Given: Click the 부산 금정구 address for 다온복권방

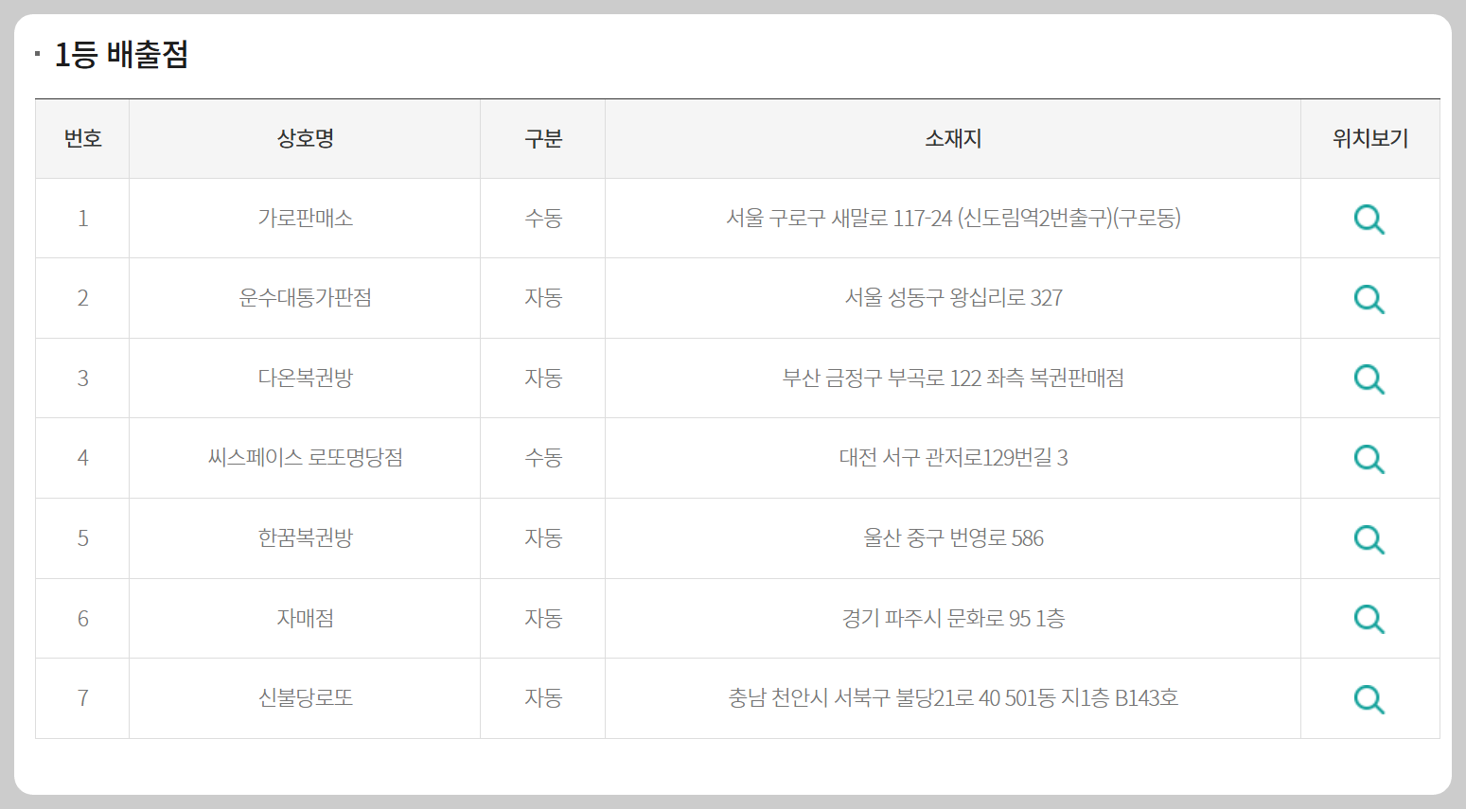Looking at the screenshot, I should (x=952, y=378).
